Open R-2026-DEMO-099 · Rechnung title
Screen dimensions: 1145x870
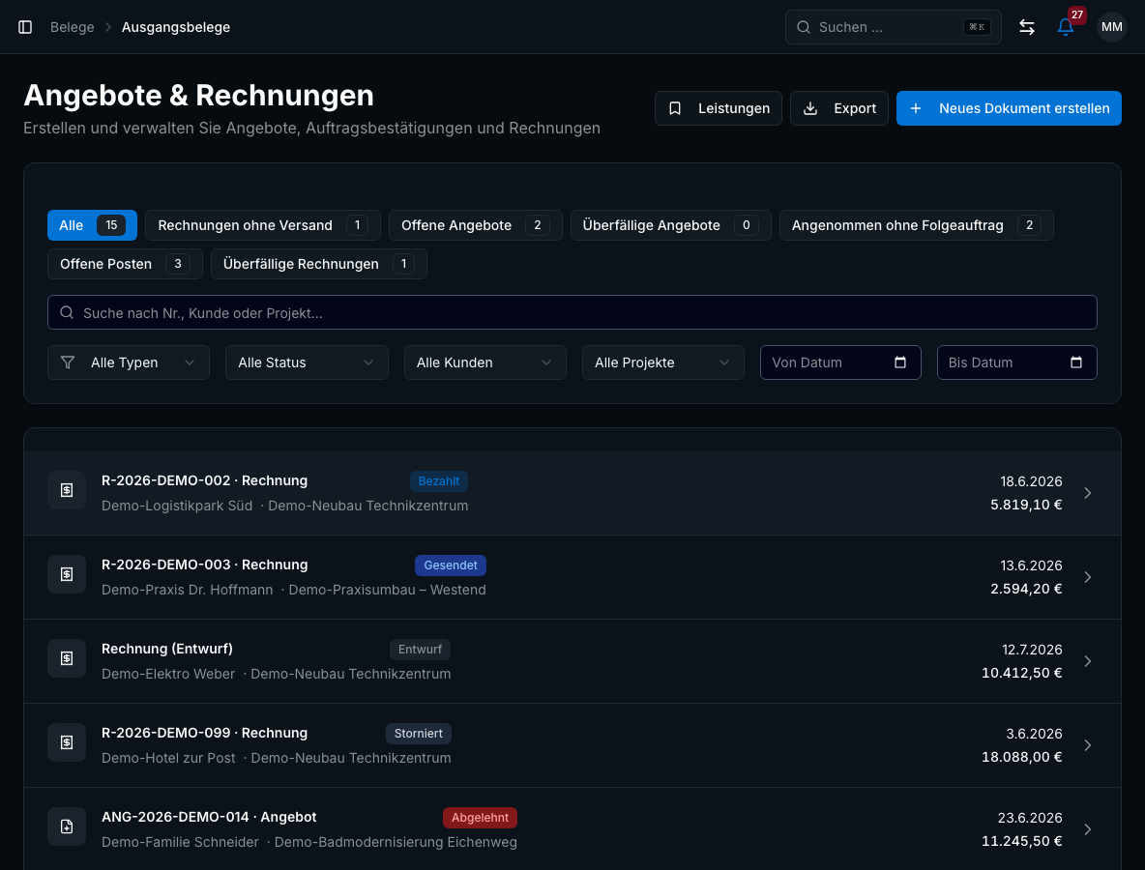(x=204, y=732)
